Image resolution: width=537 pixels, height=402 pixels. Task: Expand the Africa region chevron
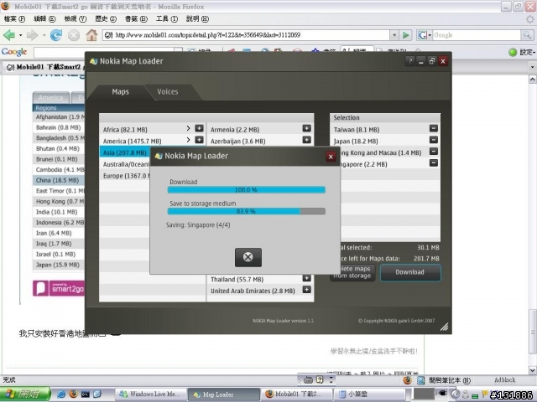[188, 128]
